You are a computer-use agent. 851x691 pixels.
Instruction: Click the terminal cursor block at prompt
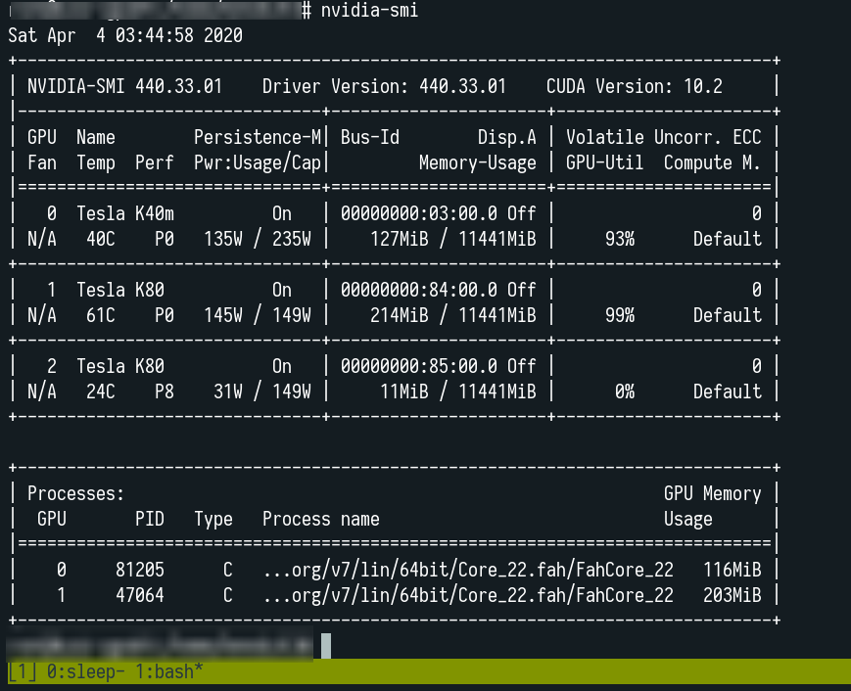pos(326,645)
